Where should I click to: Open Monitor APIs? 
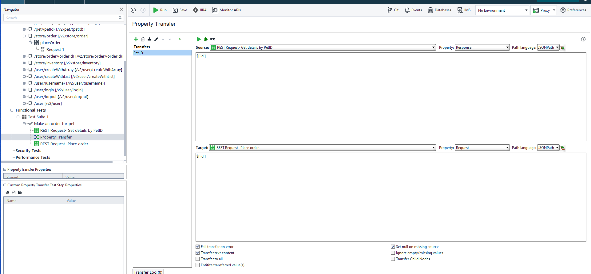click(227, 10)
